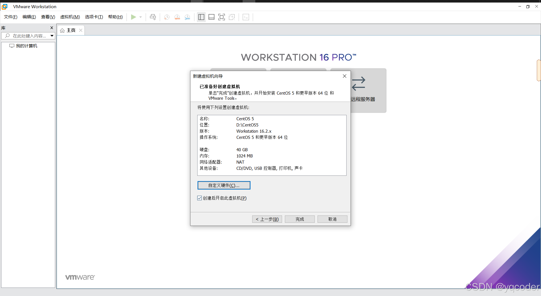Open the power options dropdown arrow
This screenshot has height=296, width=541.
(141, 17)
